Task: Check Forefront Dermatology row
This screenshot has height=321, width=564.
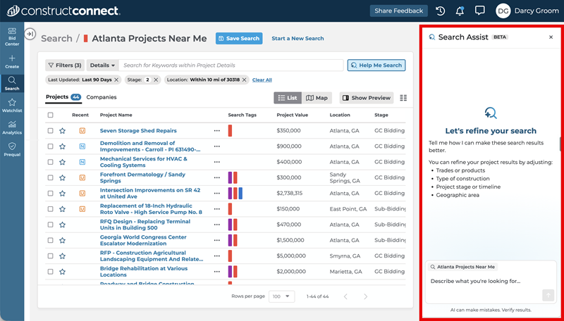Action: tap(50, 177)
